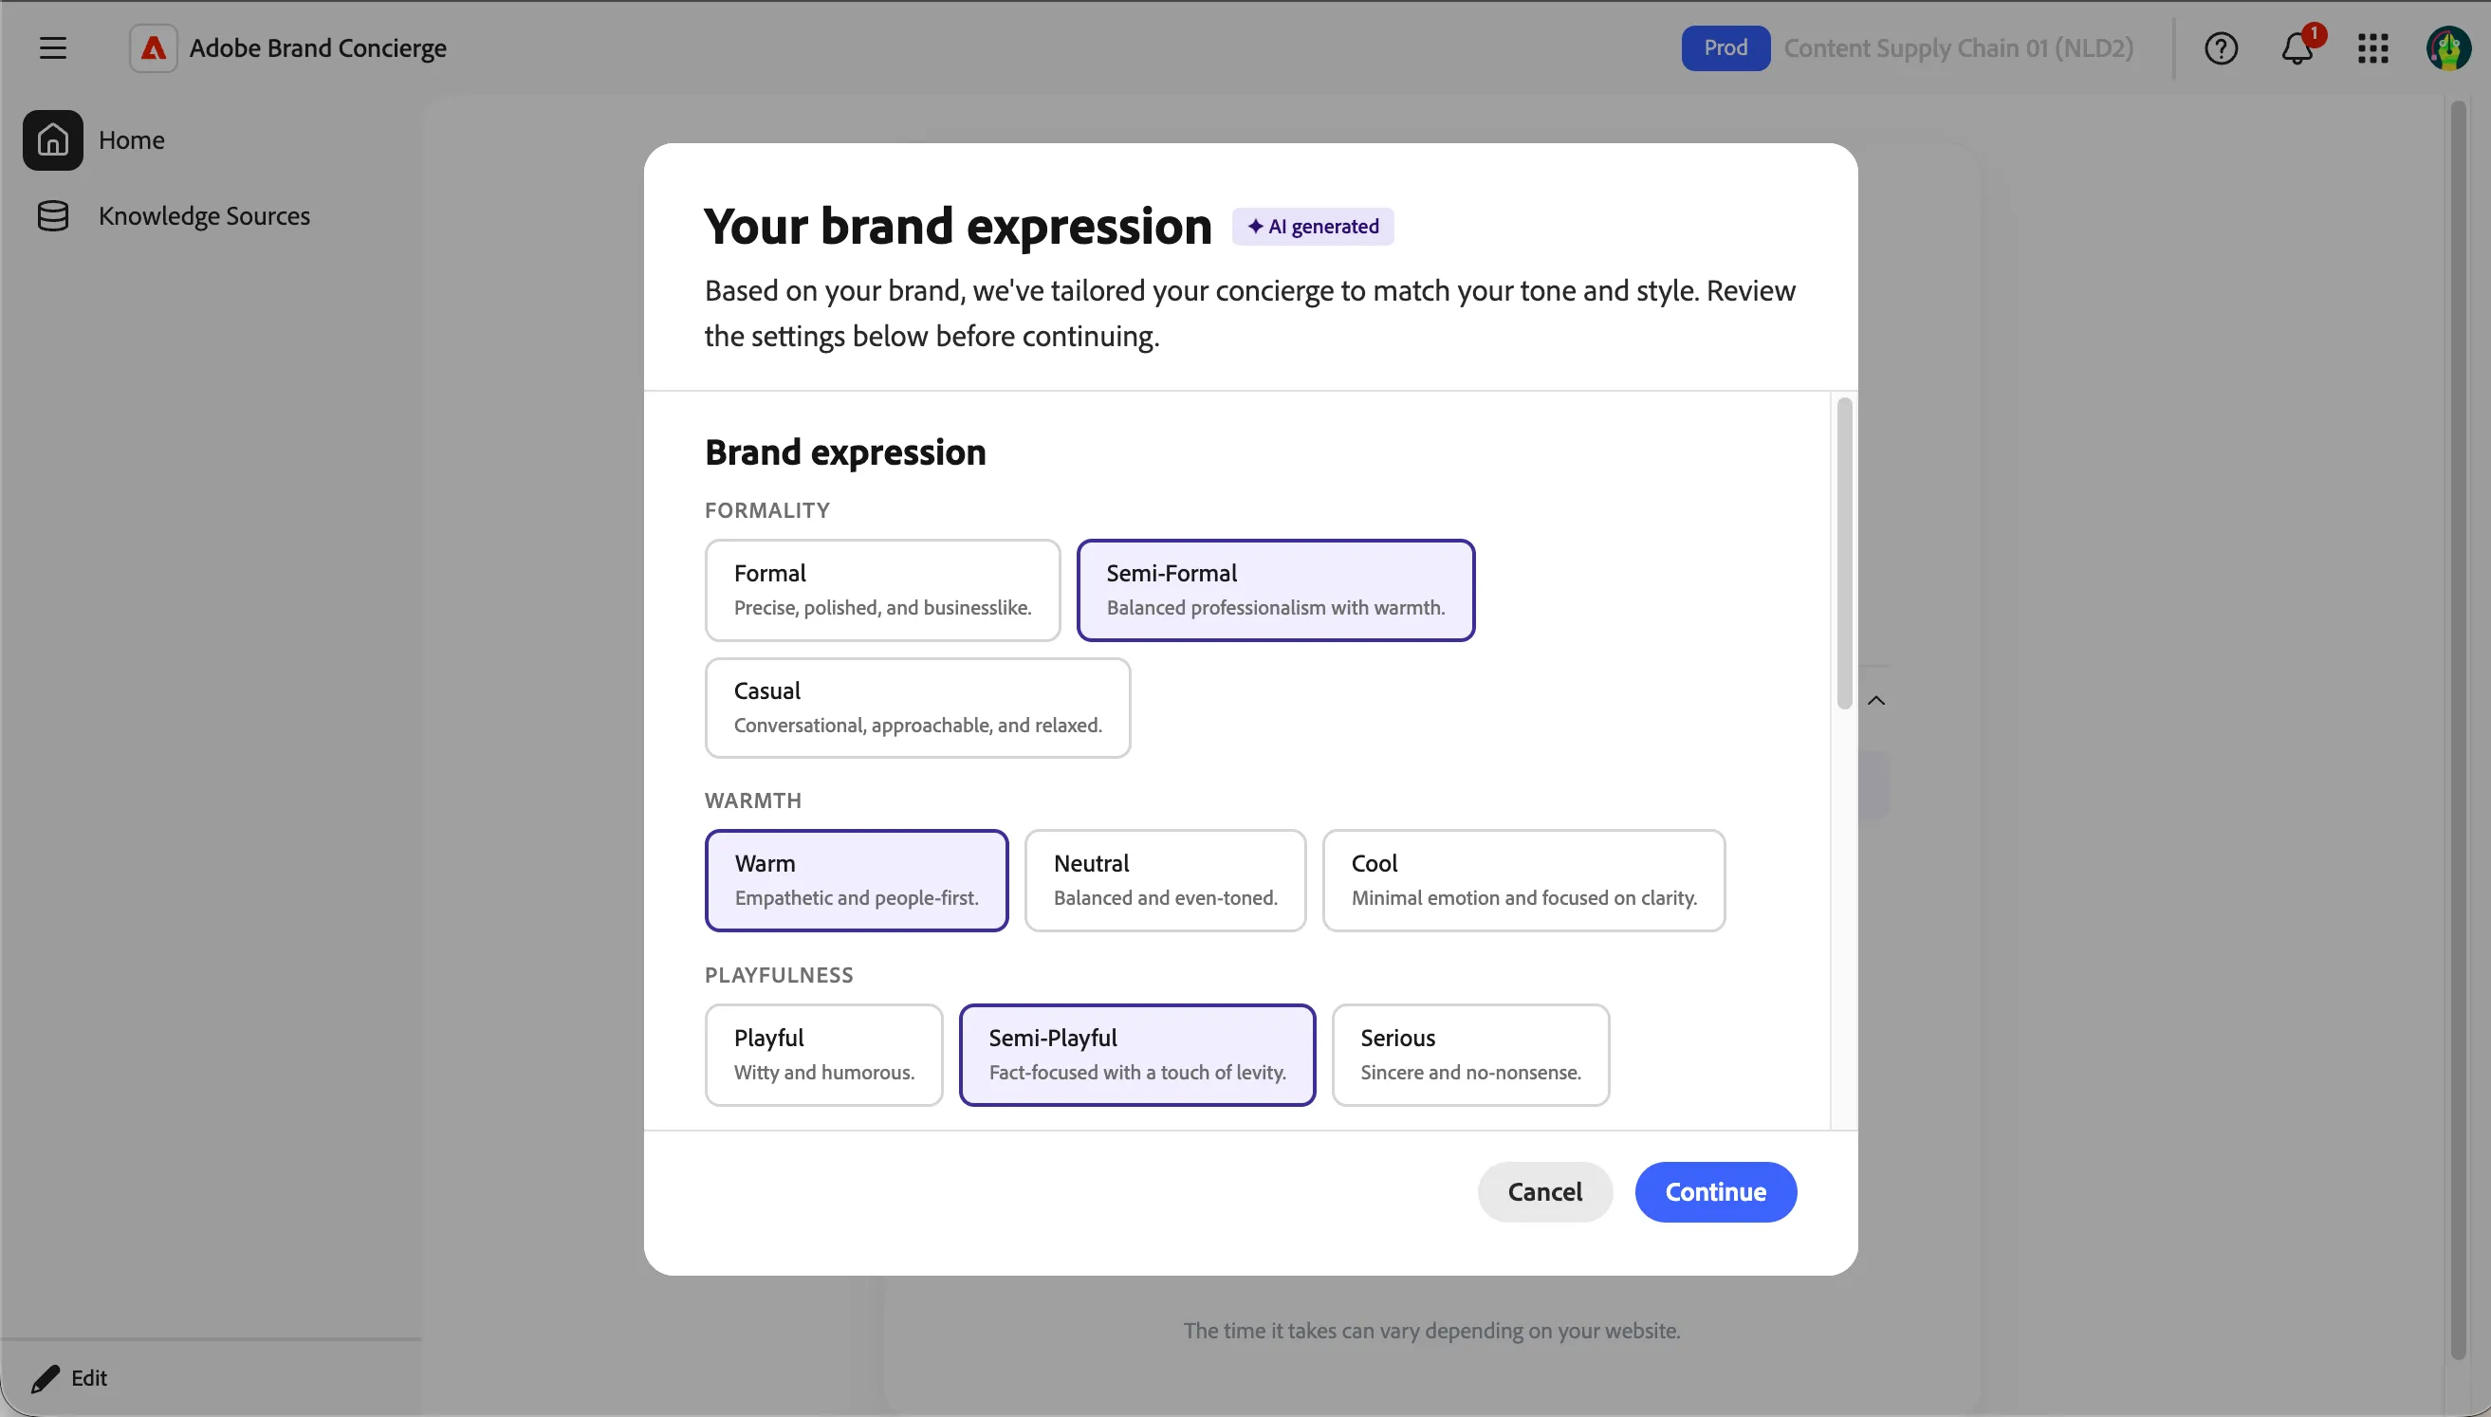Viewport: 2491px width, 1417px height.
Task: Open the Help question mark icon
Action: coord(2222,47)
